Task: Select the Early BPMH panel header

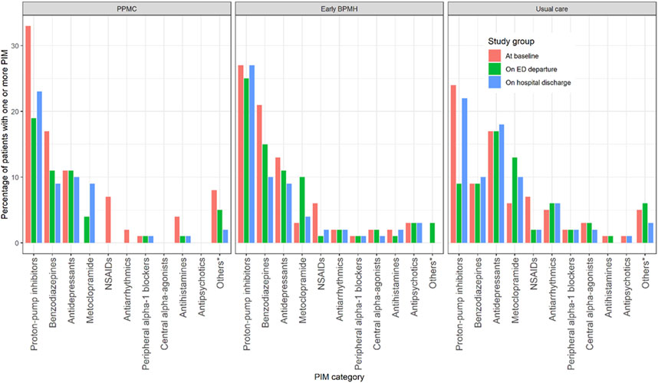Action: tap(339, 8)
